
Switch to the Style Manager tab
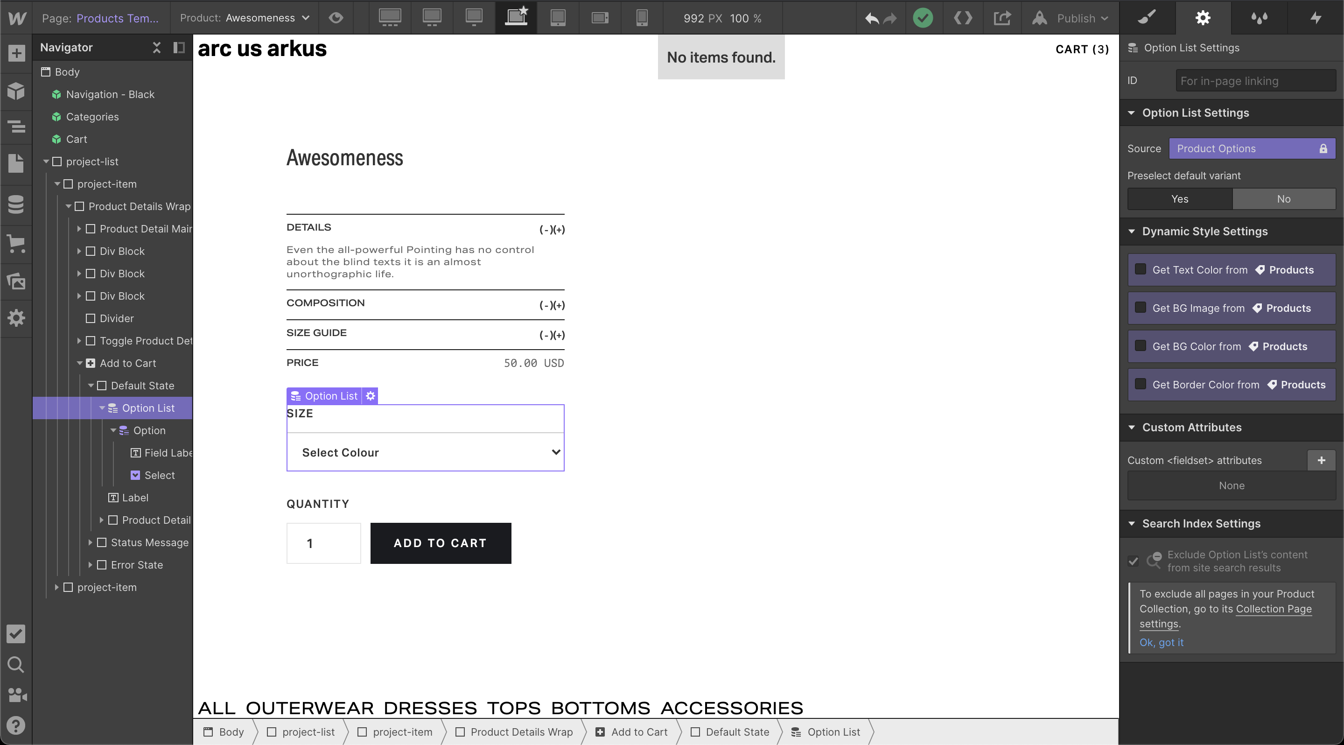point(1259,18)
